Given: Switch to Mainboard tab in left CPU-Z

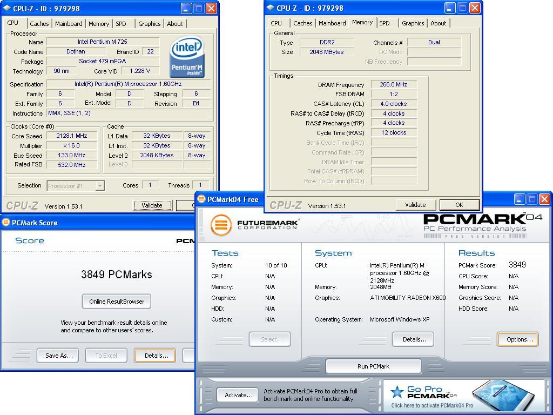Looking at the screenshot, I should click(69, 24).
